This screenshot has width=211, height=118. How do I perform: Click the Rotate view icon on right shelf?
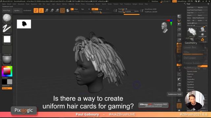[179, 89]
